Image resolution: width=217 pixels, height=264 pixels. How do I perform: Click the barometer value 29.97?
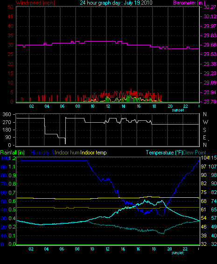pyautogui.click(x=210, y=26)
